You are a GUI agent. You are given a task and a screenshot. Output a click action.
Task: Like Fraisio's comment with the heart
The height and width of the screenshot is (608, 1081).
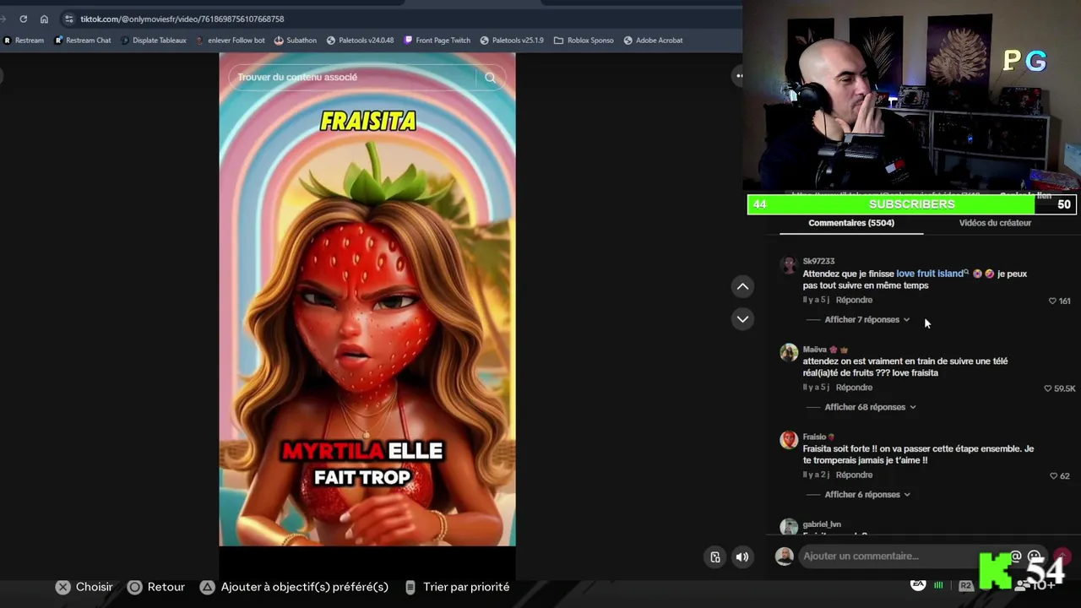coord(1053,475)
